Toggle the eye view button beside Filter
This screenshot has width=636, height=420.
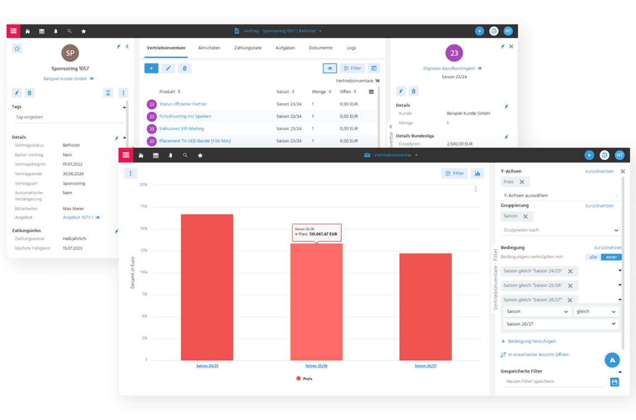point(330,68)
